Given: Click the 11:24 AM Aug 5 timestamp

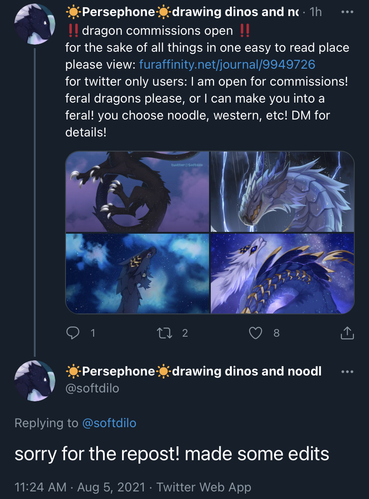Looking at the screenshot, I should tap(80, 487).
